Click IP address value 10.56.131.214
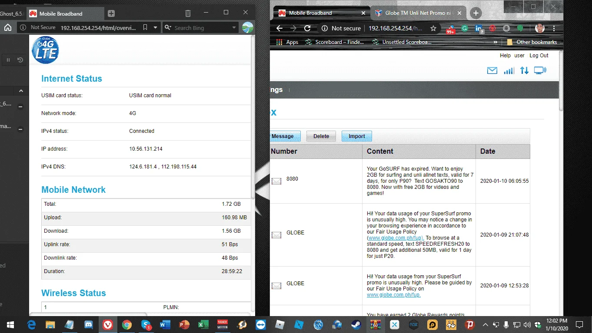Image resolution: width=592 pixels, height=333 pixels. pos(146,149)
